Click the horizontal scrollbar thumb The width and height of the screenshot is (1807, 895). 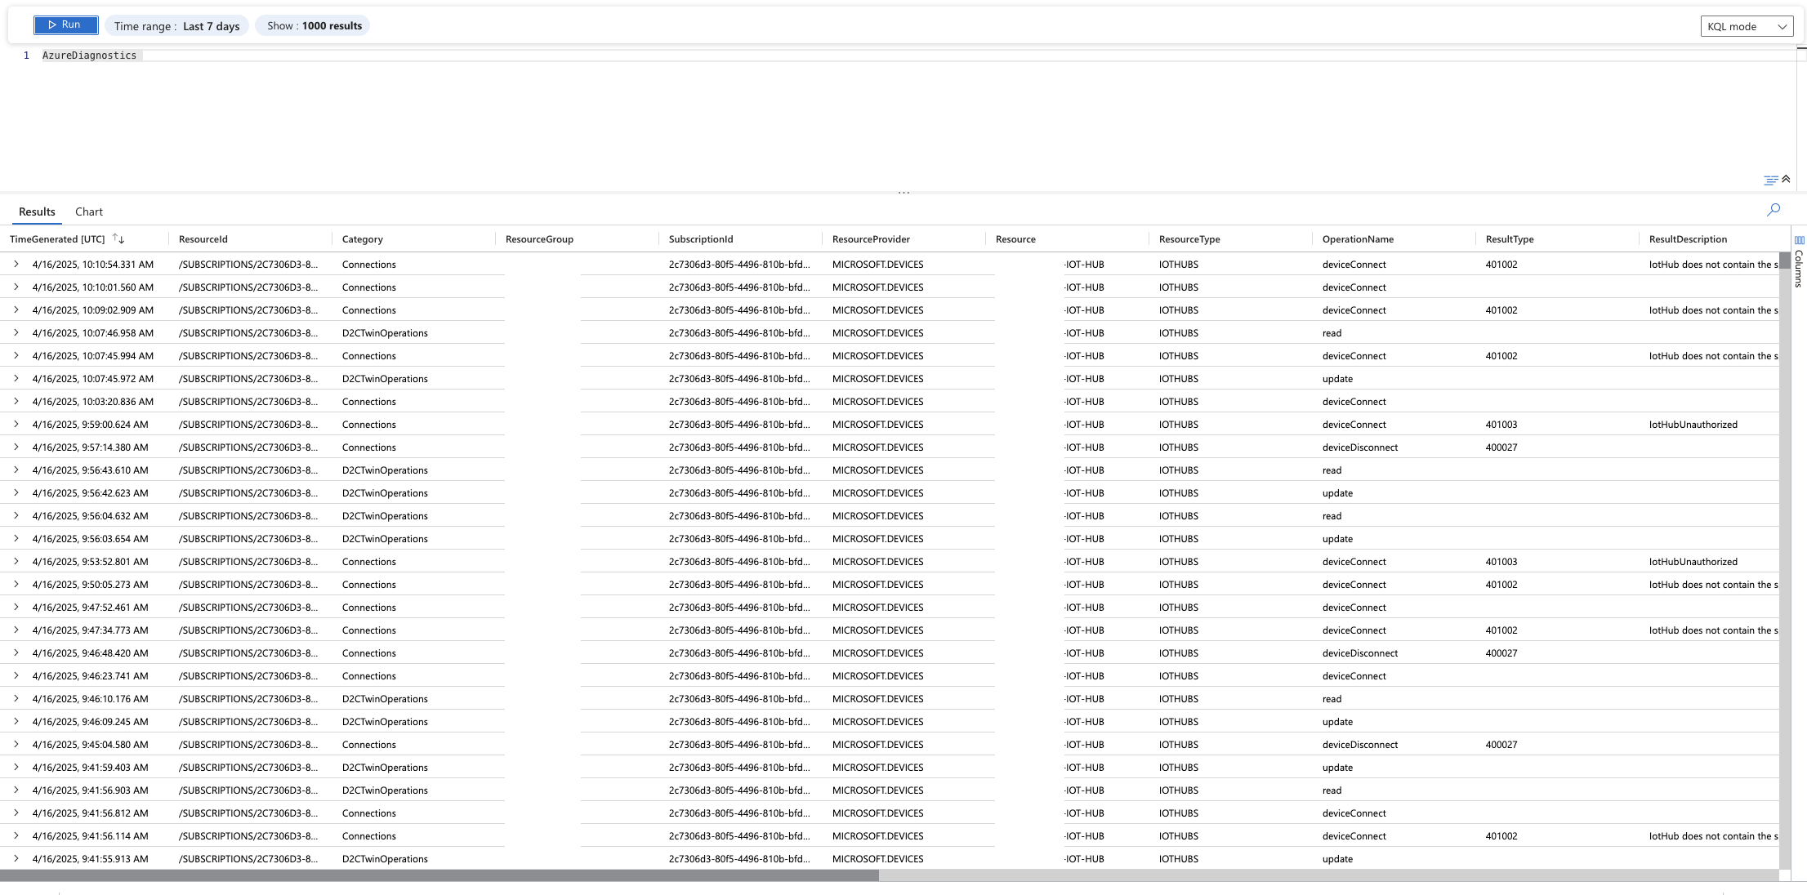(x=439, y=875)
